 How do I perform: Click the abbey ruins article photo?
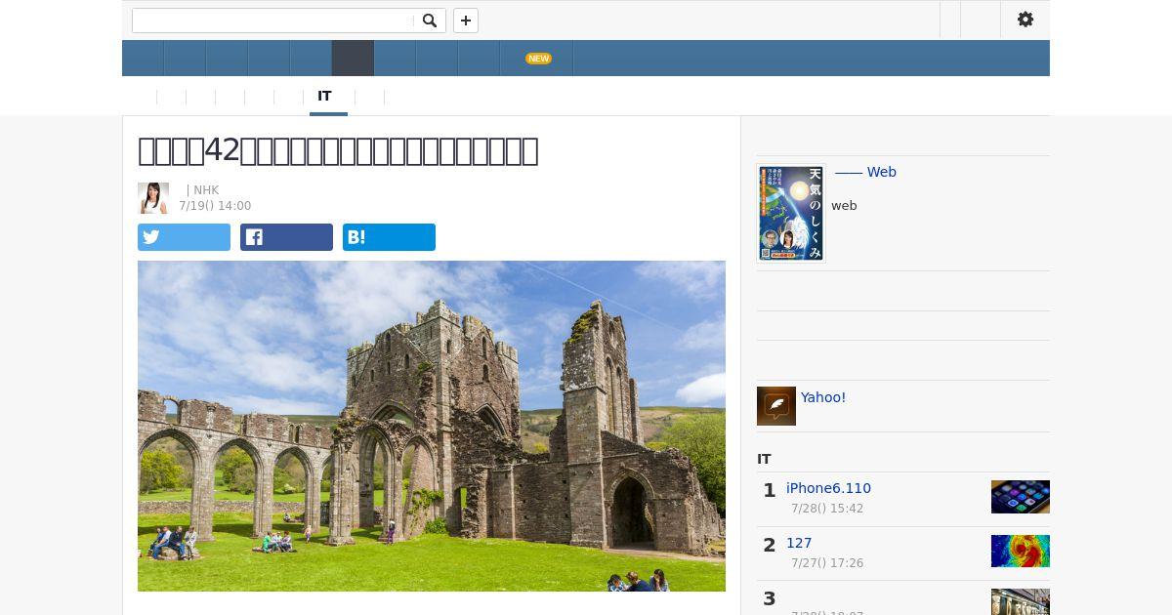coord(432,426)
